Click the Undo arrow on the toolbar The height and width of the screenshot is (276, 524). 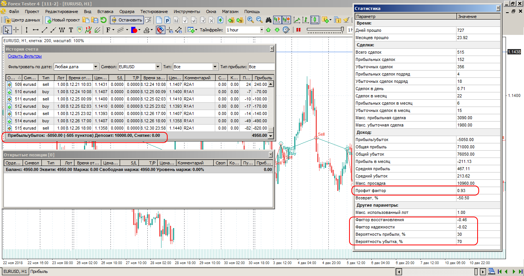pos(103,19)
